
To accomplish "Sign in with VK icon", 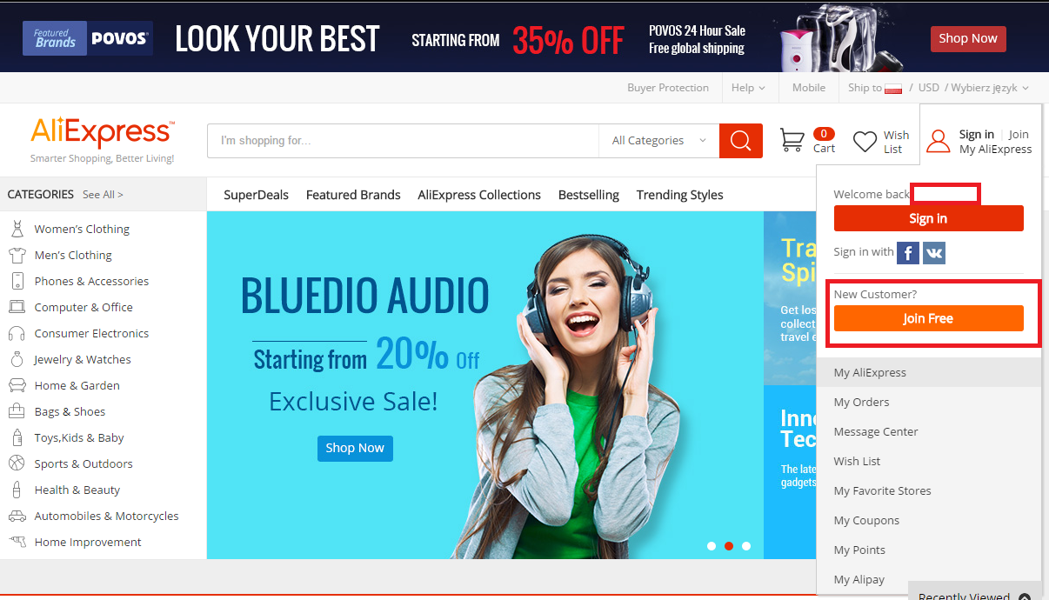I will tap(934, 253).
